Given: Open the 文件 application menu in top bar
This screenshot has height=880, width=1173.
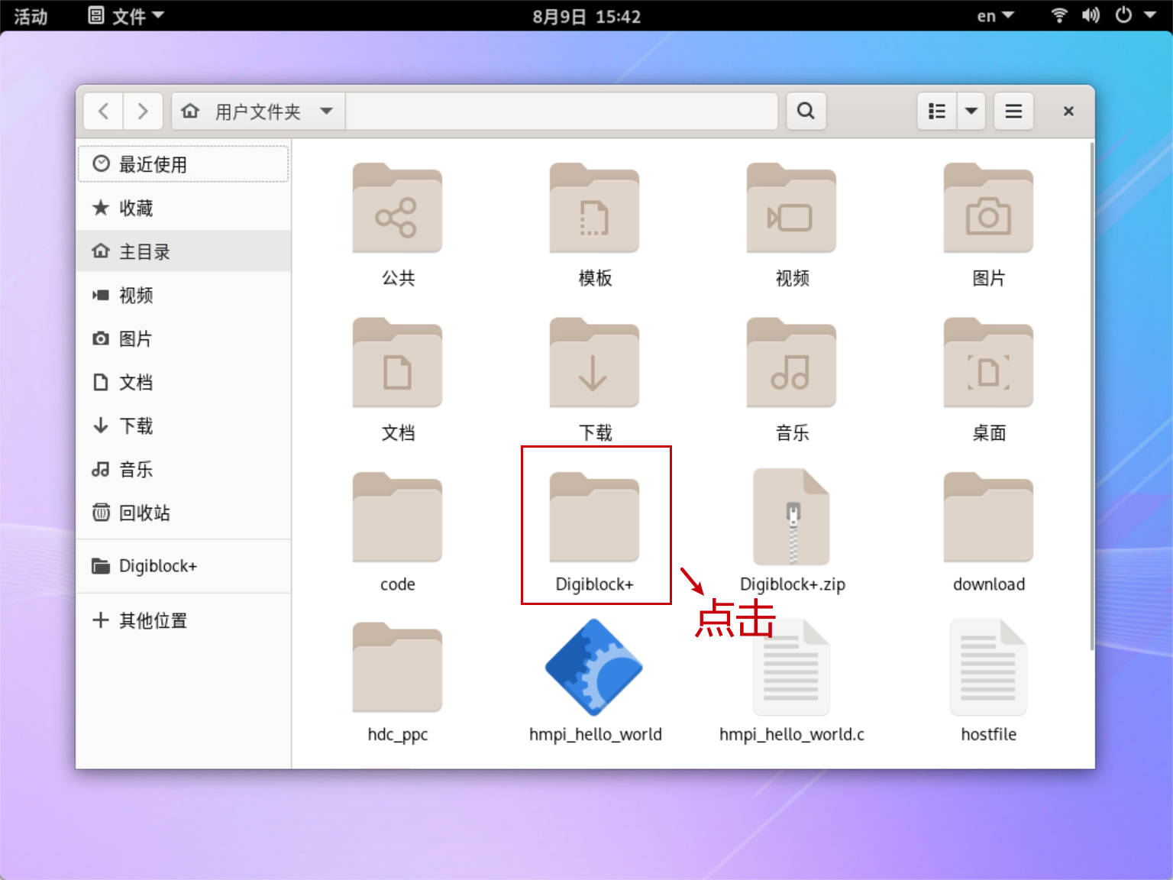Looking at the screenshot, I should [x=126, y=16].
